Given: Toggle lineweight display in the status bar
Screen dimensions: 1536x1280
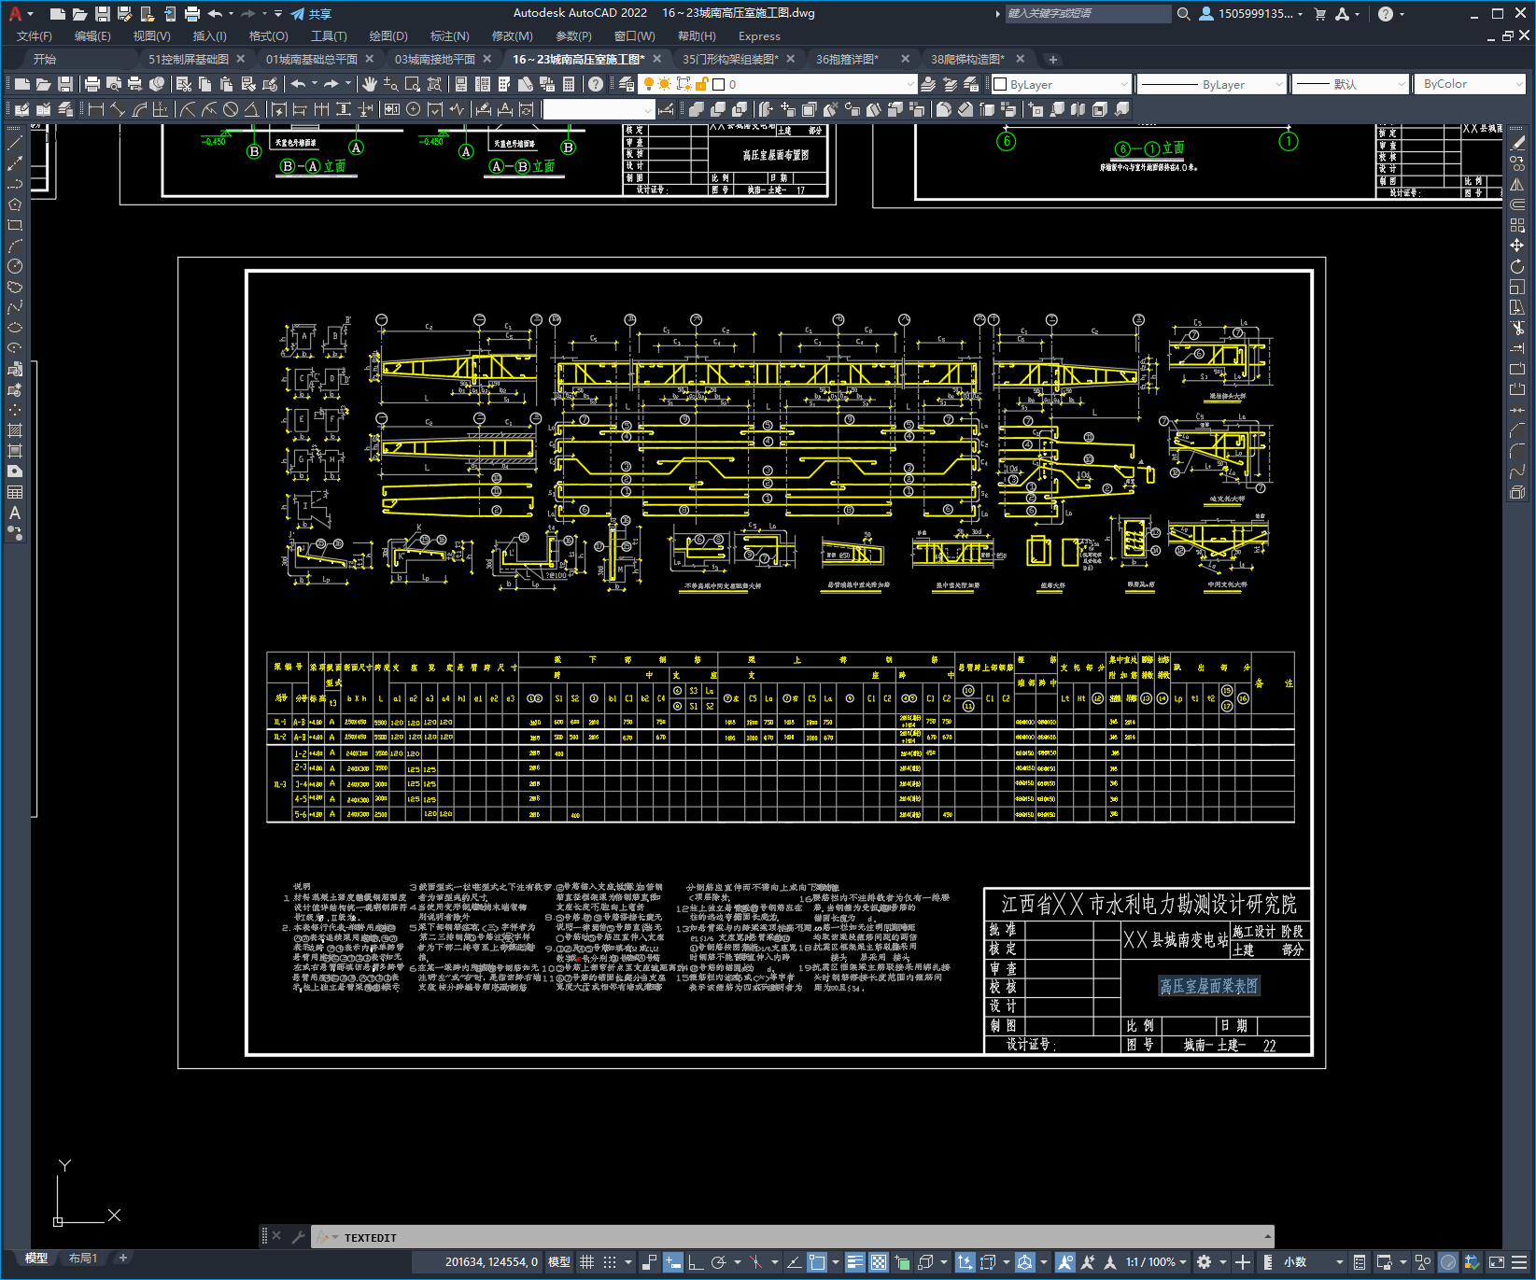Looking at the screenshot, I should (x=855, y=1262).
